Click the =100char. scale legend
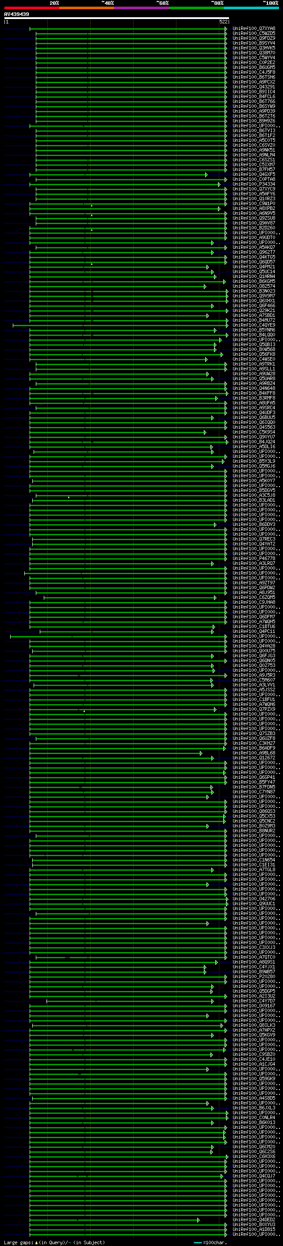 pyautogui.click(x=210, y=1242)
